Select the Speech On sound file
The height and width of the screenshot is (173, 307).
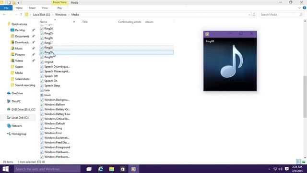[x=51, y=81]
